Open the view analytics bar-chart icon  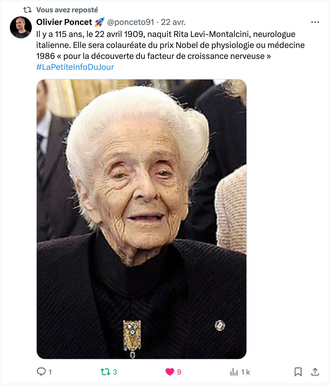click(234, 372)
